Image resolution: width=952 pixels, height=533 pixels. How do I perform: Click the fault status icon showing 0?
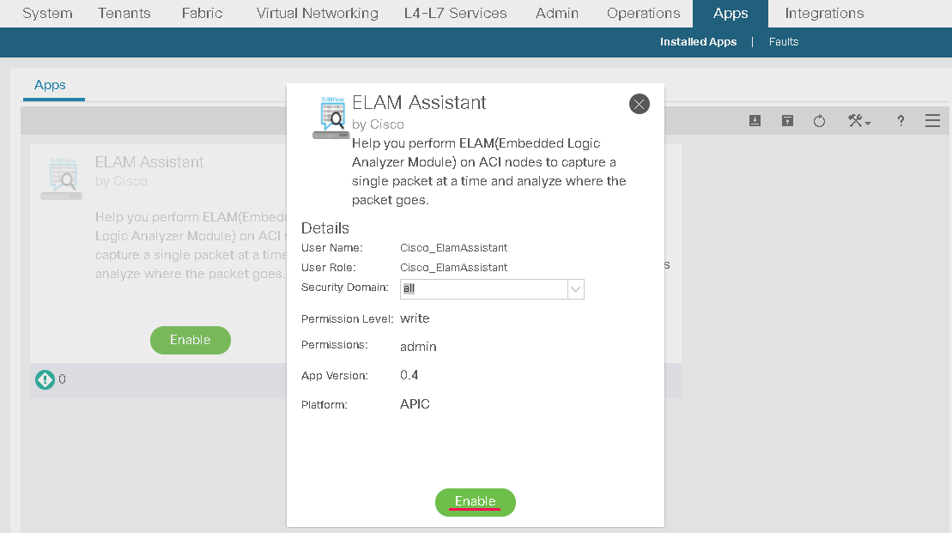pos(45,379)
